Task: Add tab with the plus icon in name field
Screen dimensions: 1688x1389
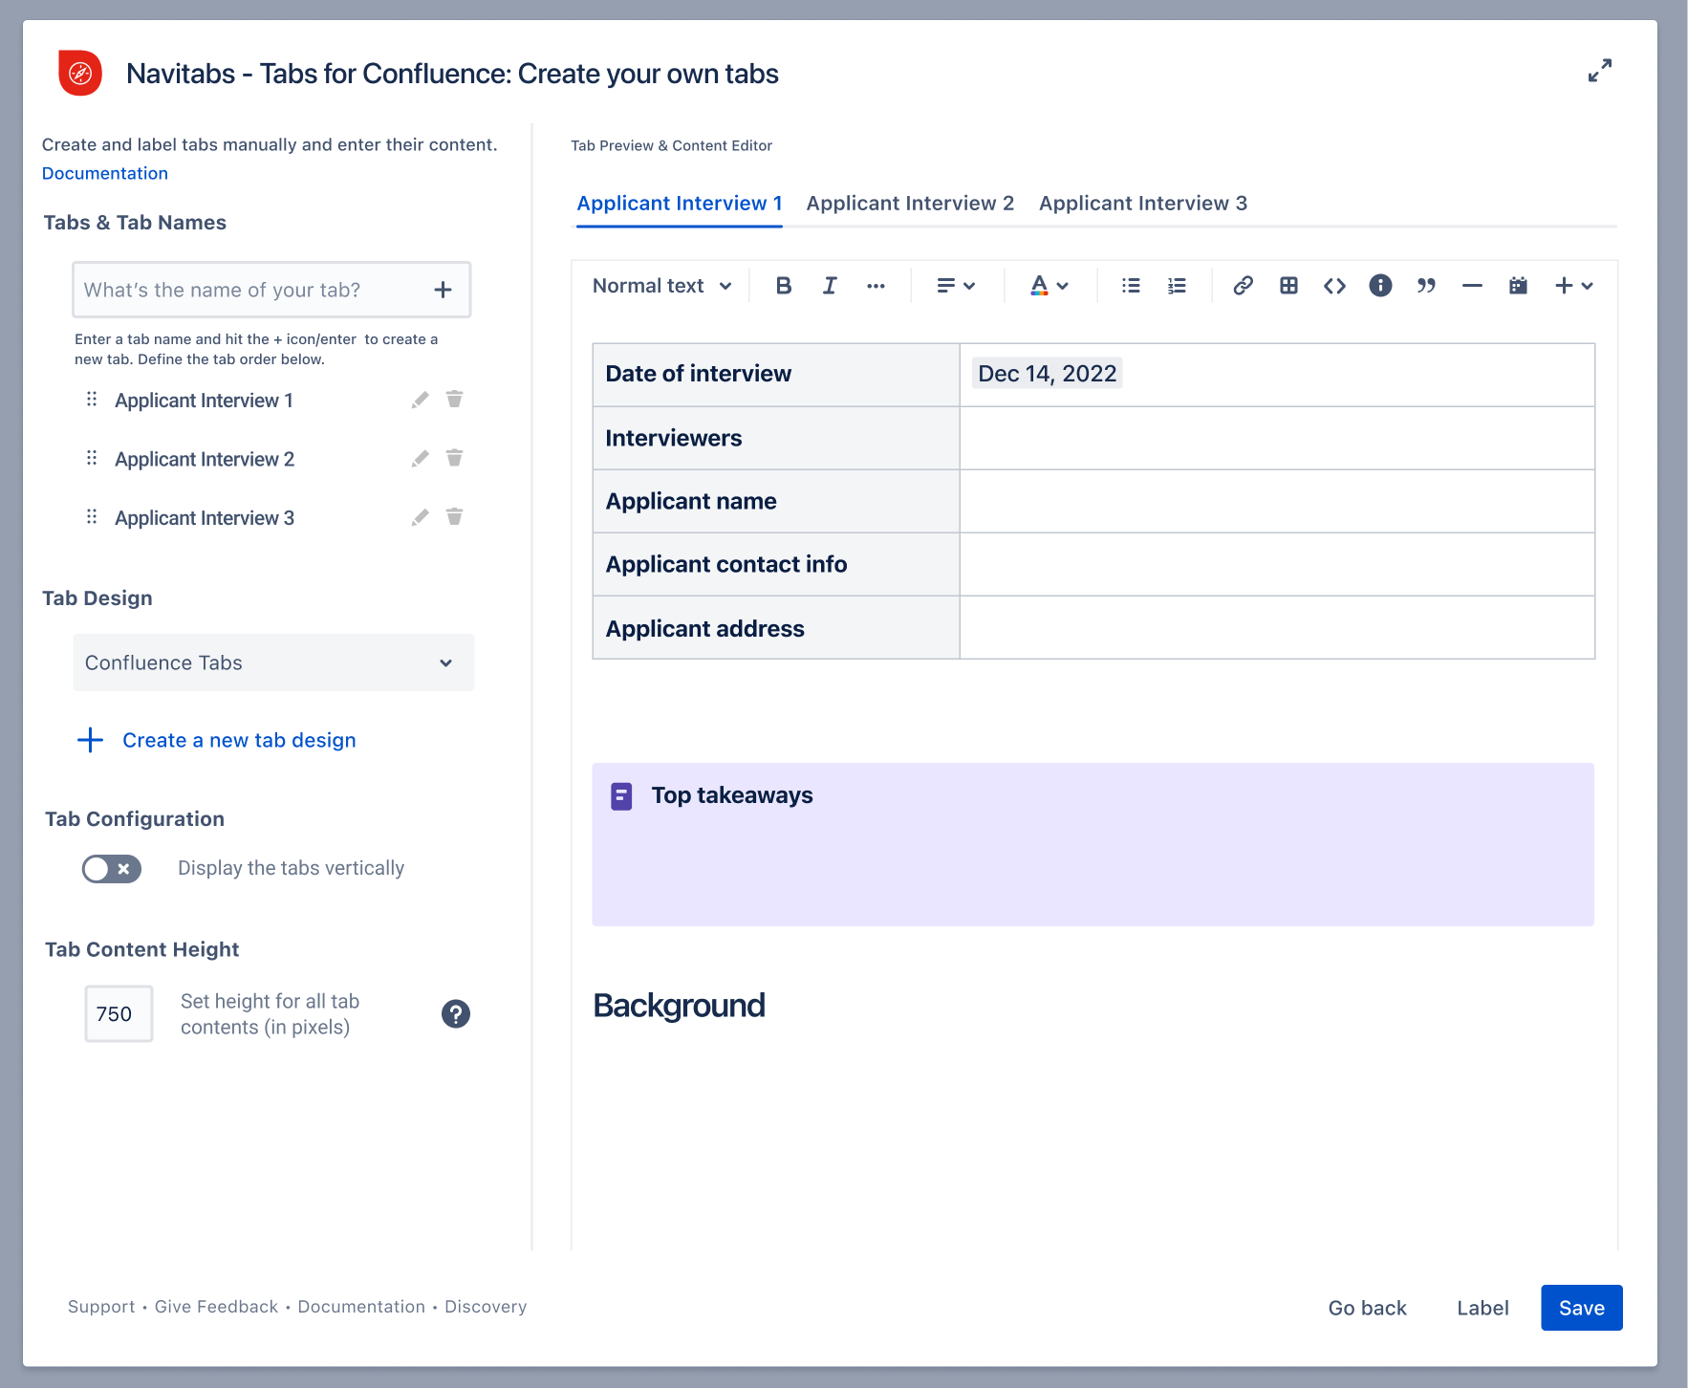Action: click(x=443, y=290)
